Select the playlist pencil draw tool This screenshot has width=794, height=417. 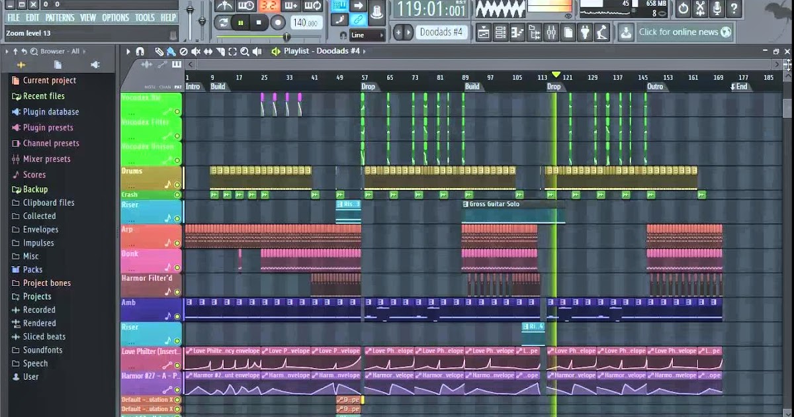tap(159, 51)
